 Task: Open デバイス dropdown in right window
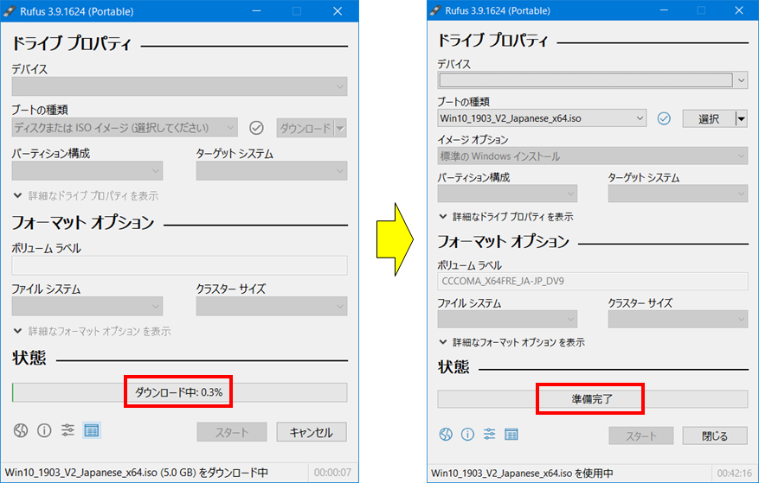(x=593, y=79)
